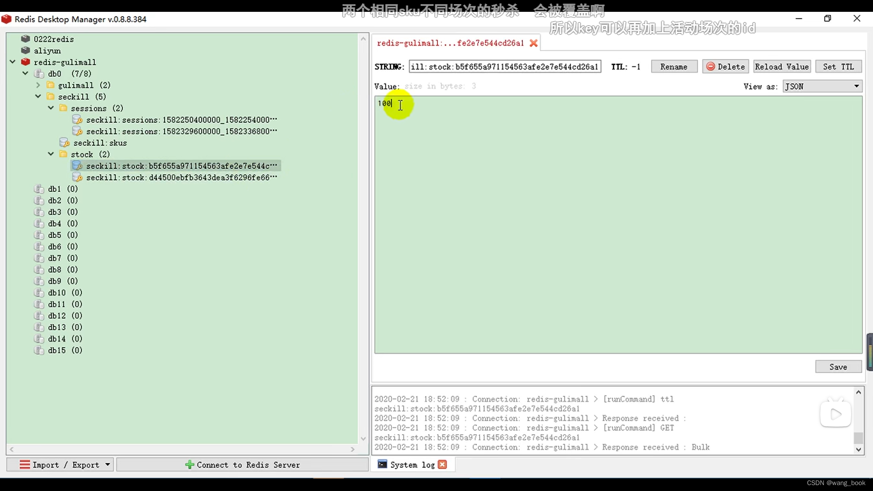Click the db5 database icon
873x491 pixels.
39,235
